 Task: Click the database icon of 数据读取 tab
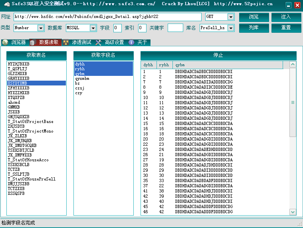pyautogui.click(x=32, y=42)
